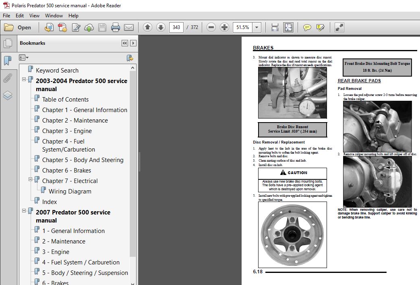The image size is (420, 285).
Task: Collapse 2003-2004 Predator 500 service manual
Action: (24, 79)
